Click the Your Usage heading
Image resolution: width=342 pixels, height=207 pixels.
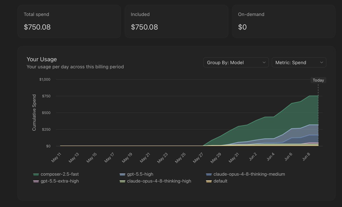tap(42, 59)
